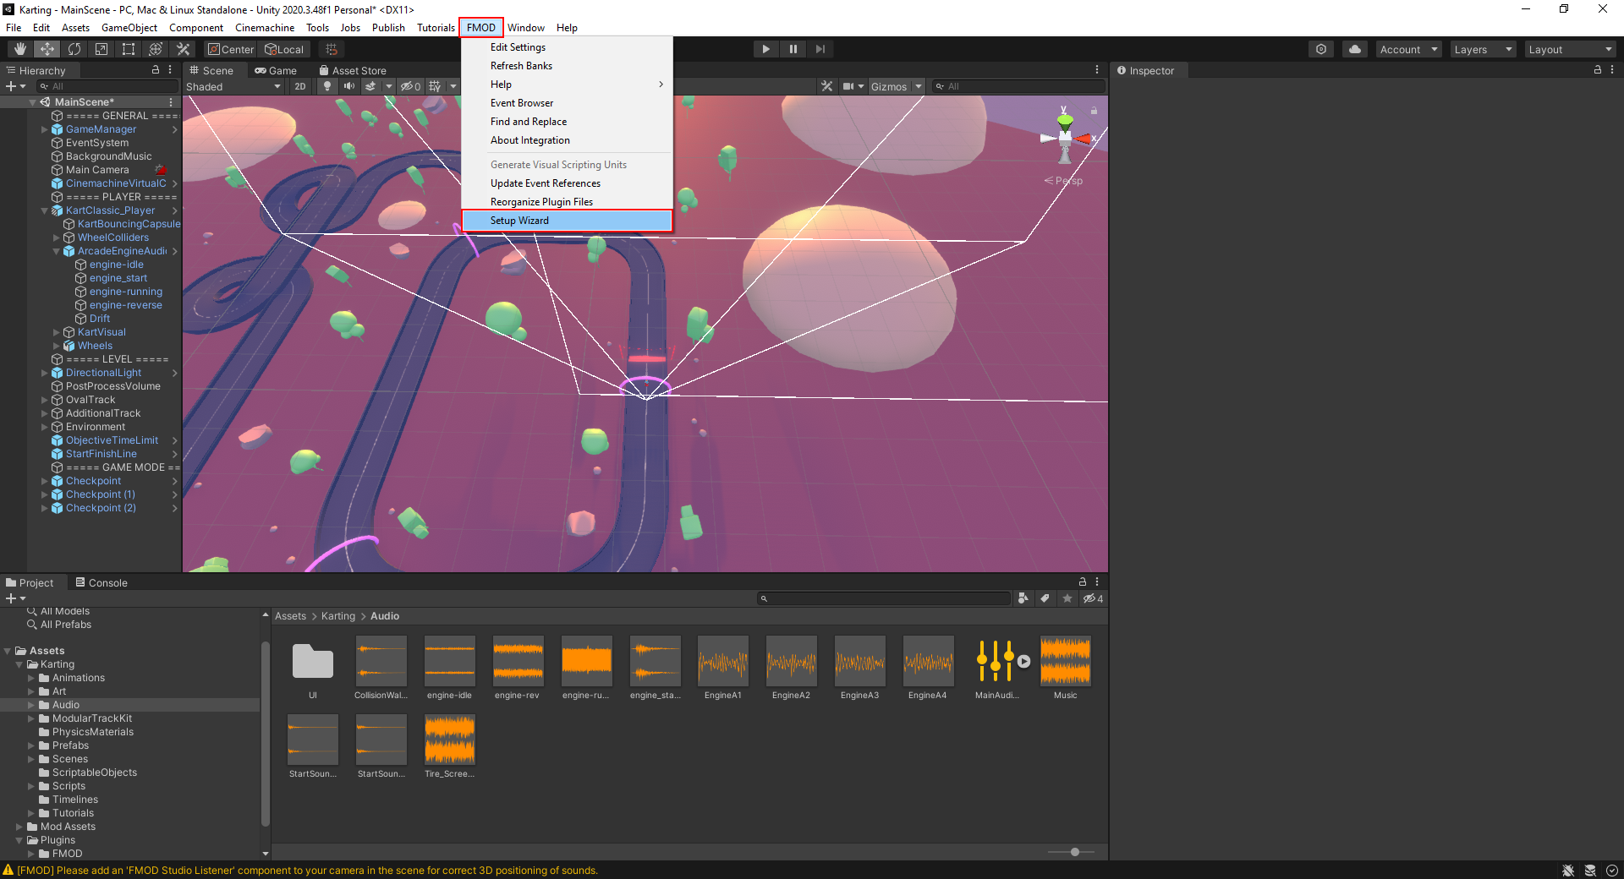The width and height of the screenshot is (1624, 879).
Task: Toggle pivot mode Center button
Action: (x=231, y=49)
